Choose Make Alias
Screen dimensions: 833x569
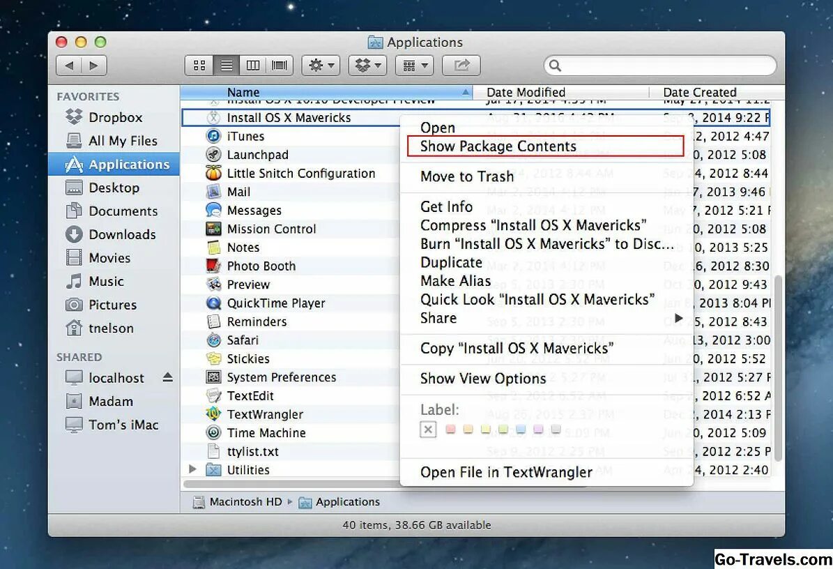(546, 281)
